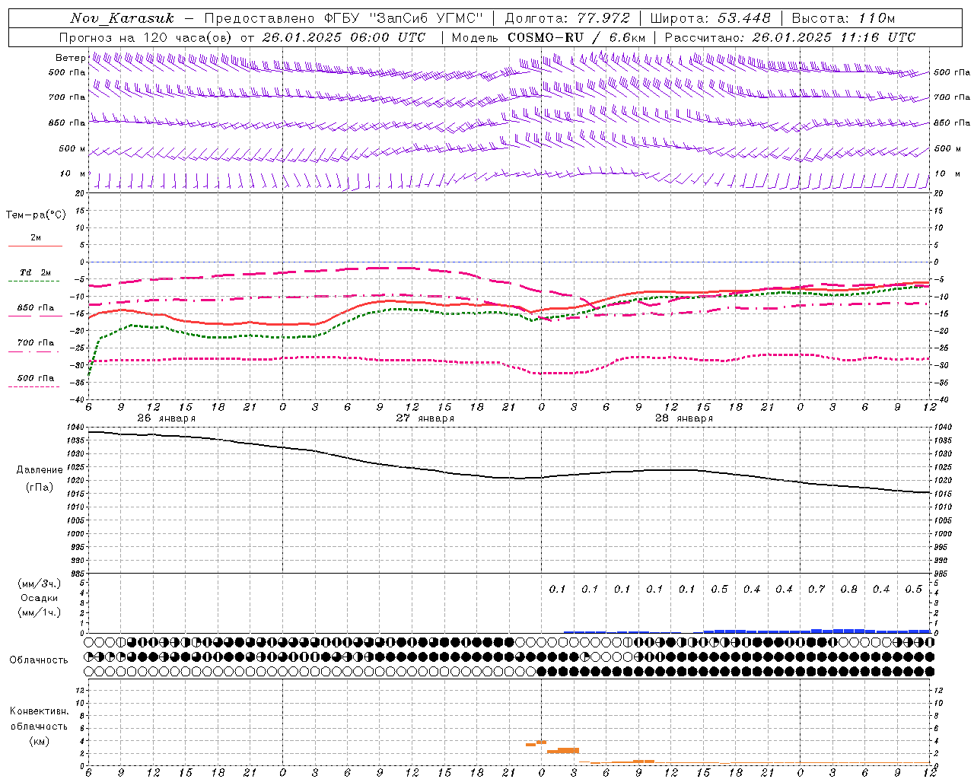Viewport: 974px width, 779px height.
Task: Click the '2м' temperature legend entry
Action: (35, 238)
